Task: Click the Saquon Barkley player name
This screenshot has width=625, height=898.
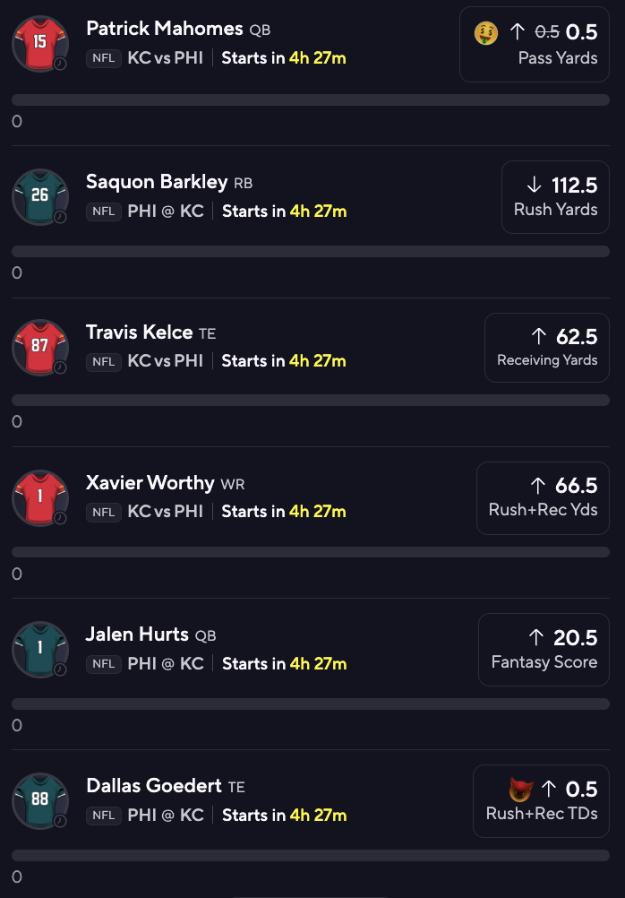Action: (x=157, y=182)
